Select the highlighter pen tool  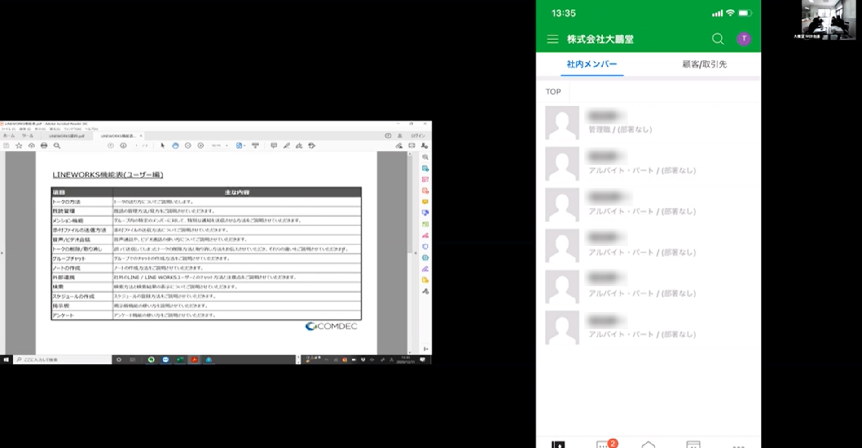[x=286, y=146]
